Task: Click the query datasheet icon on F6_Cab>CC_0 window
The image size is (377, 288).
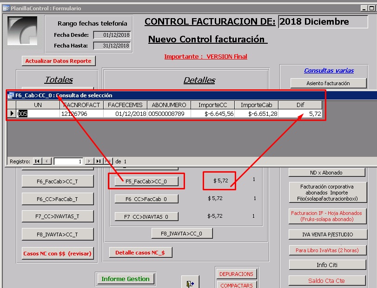Action: (10, 95)
